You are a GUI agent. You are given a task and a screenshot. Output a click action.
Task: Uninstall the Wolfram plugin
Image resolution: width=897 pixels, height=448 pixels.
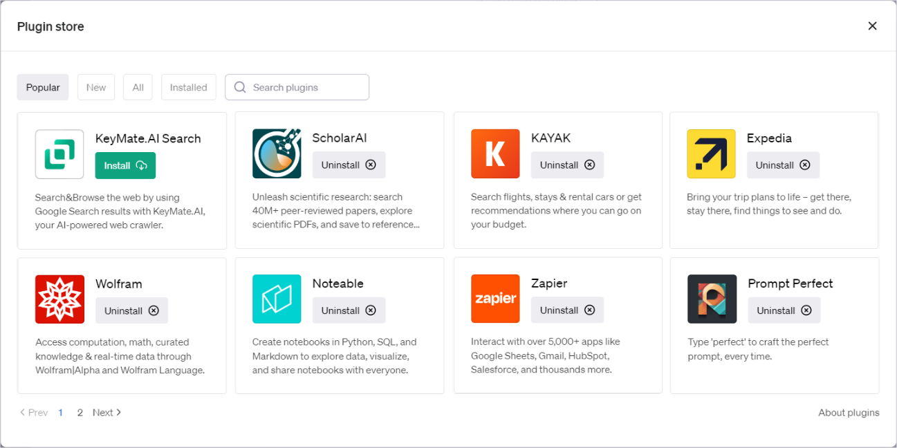131,310
